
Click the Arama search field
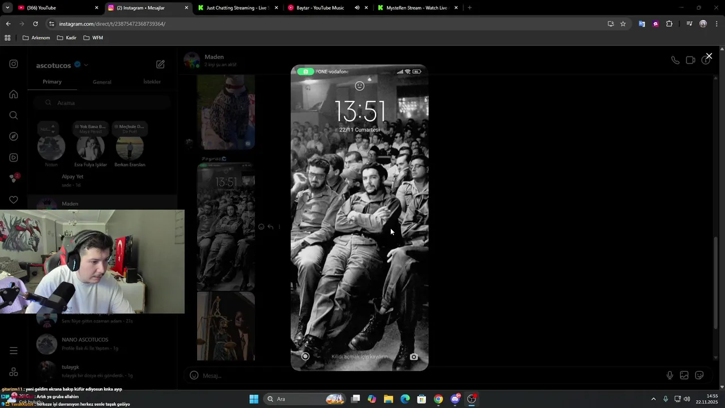[102, 103]
